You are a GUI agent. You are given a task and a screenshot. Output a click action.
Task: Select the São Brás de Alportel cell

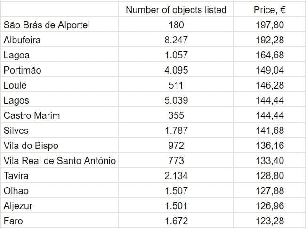[46, 25]
